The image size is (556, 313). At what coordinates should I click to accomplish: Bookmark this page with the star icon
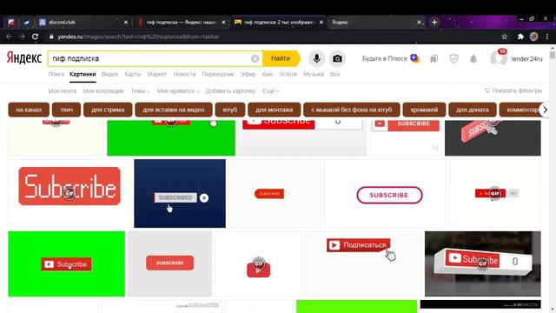pyautogui.click(x=504, y=37)
